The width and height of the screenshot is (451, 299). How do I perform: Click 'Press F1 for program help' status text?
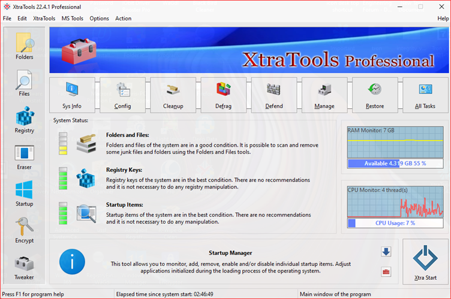[x=33, y=294]
